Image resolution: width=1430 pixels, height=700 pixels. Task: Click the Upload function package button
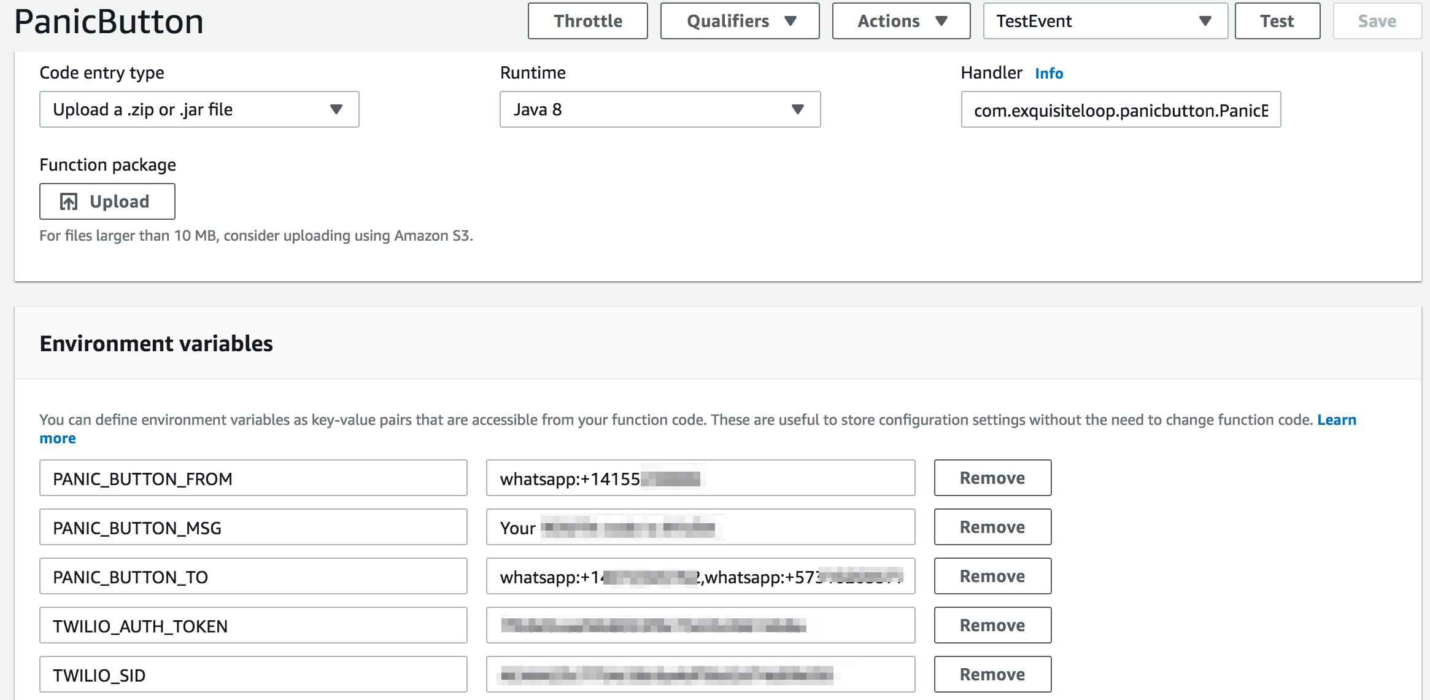107,201
